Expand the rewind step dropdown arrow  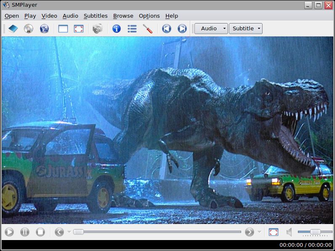coord(69,232)
